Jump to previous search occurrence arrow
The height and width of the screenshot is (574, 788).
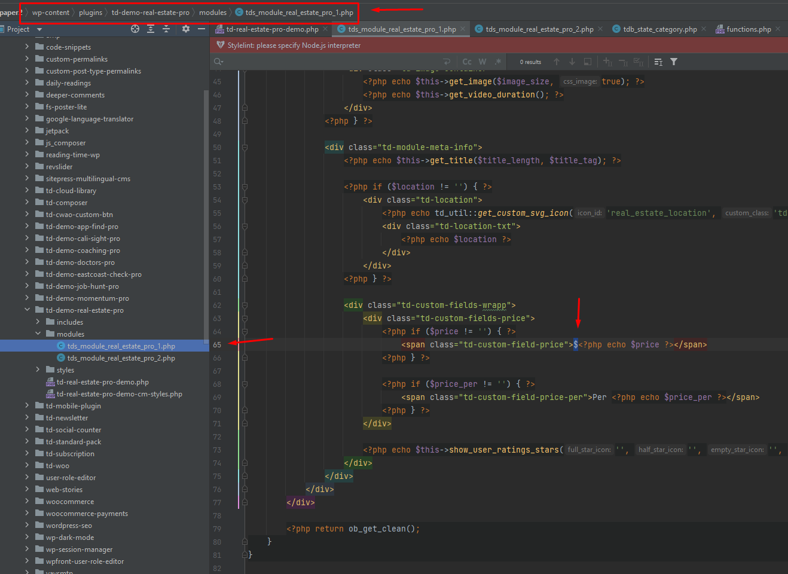(x=557, y=62)
